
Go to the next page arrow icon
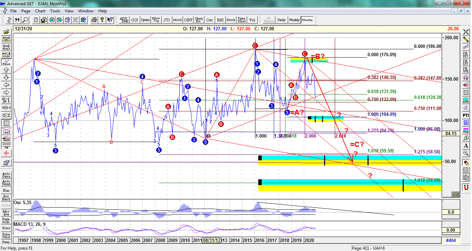pos(59,20)
